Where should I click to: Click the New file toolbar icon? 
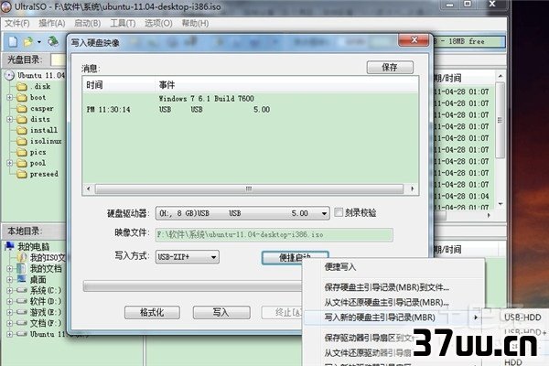tap(13, 42)
